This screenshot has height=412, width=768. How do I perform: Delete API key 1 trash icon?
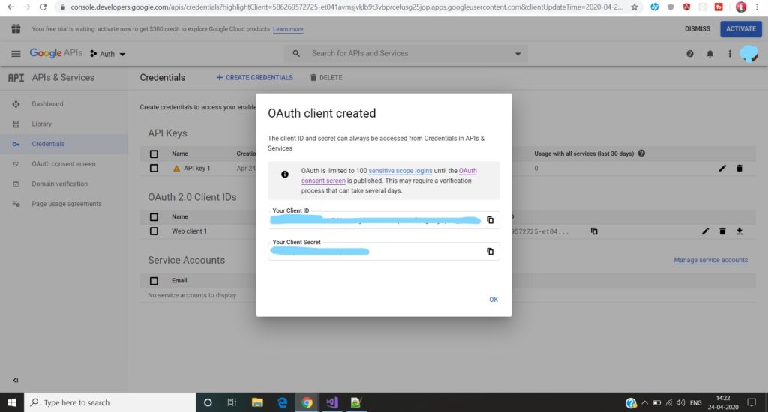pos(739,169)
